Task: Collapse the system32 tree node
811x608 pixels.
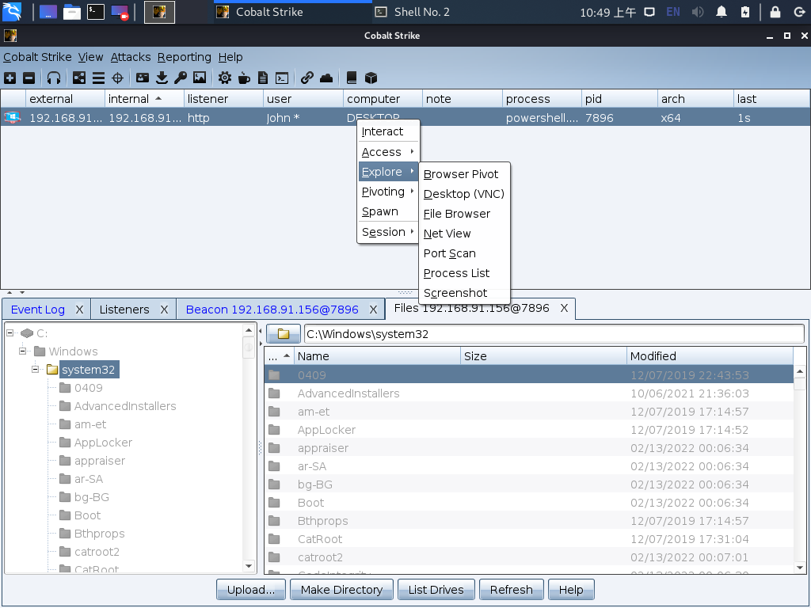Action: pyautogui.click(x=36, y=370)
